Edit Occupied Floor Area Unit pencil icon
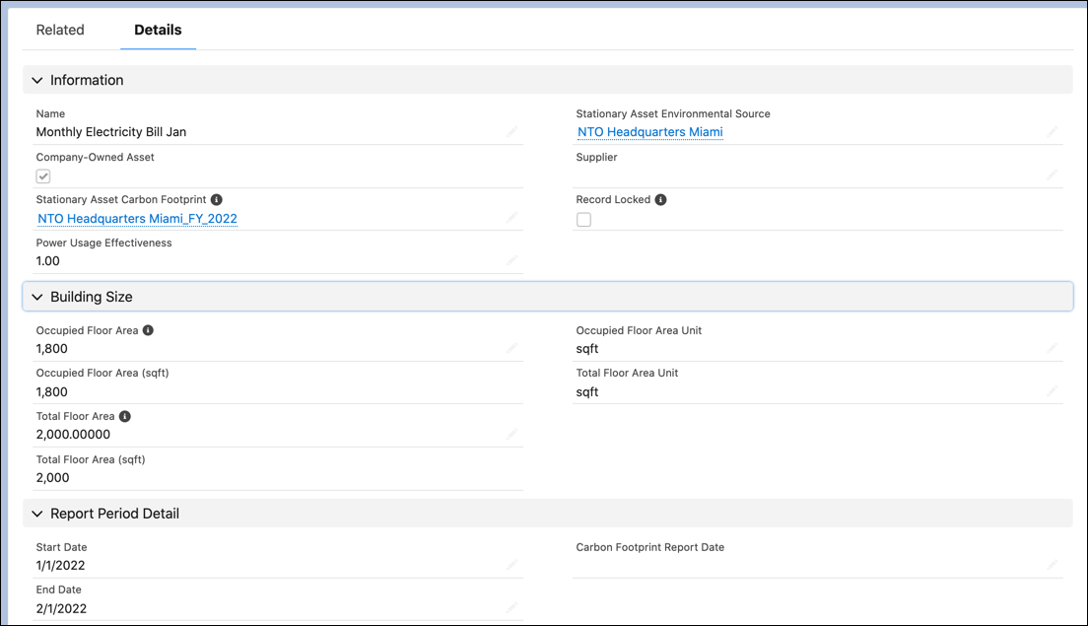1088x626 pixels. click(1052, 348)
